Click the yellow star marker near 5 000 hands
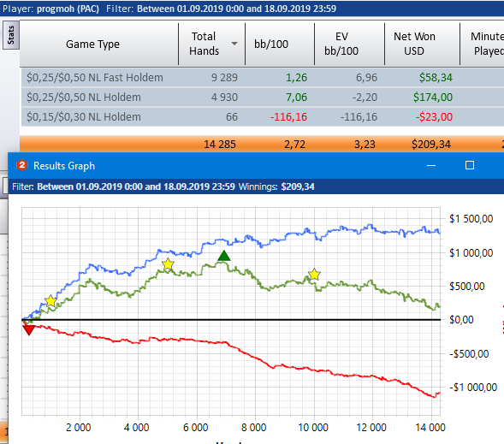Screen dimensions: 504x444 [x=168, y=264]
